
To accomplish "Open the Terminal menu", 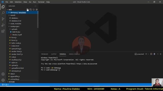I will [41, 2].
